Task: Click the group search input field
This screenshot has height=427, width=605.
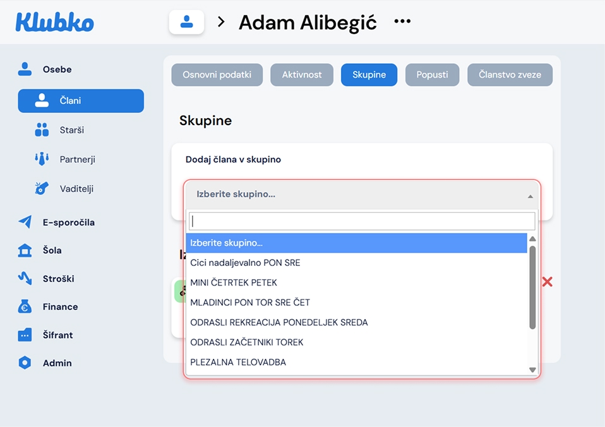Action: [x=362, y=221]
